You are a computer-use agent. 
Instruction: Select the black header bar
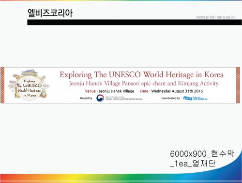coord(135,22)
